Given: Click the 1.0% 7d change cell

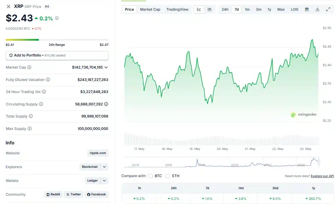Looking at the screenshot, I should (207, 199).
